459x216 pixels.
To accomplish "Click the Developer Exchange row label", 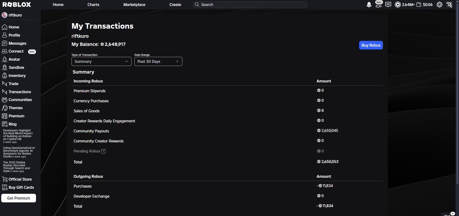I will pos(91,196).
